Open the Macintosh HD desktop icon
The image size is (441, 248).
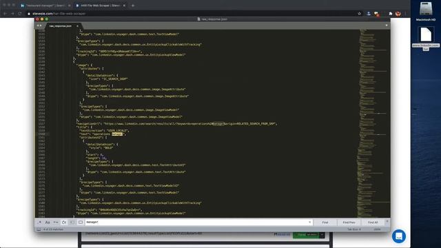click(x=426, y=12)
